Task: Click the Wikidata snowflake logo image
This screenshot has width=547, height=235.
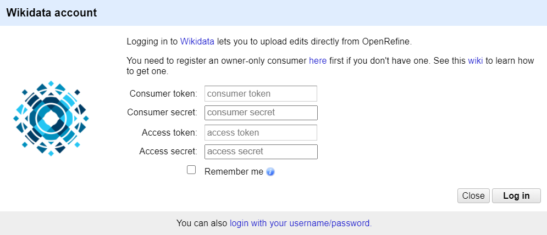Action: 51,118
